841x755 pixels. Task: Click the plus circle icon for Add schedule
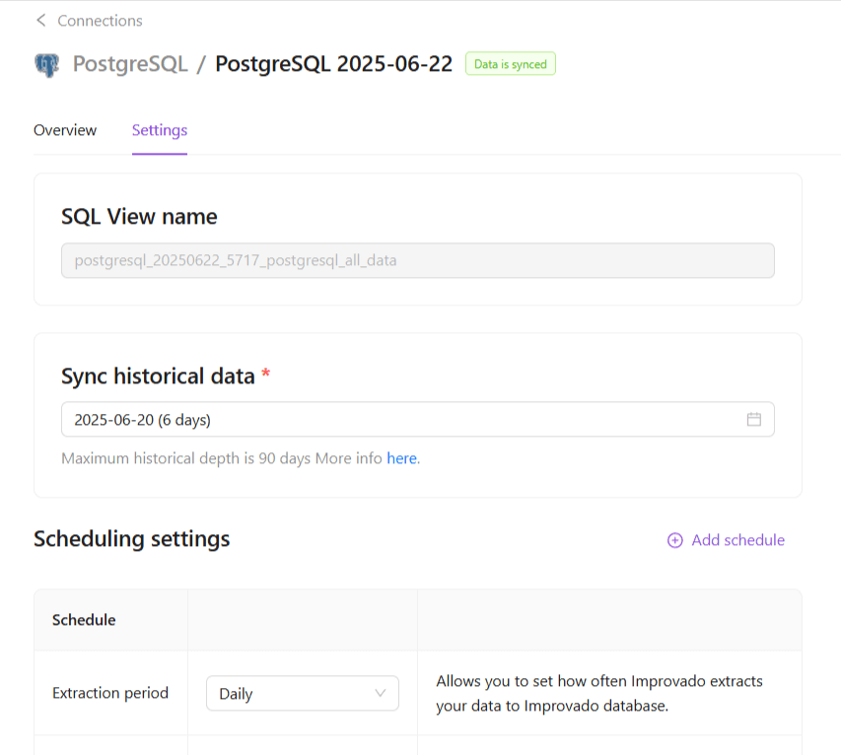point(674,540)
